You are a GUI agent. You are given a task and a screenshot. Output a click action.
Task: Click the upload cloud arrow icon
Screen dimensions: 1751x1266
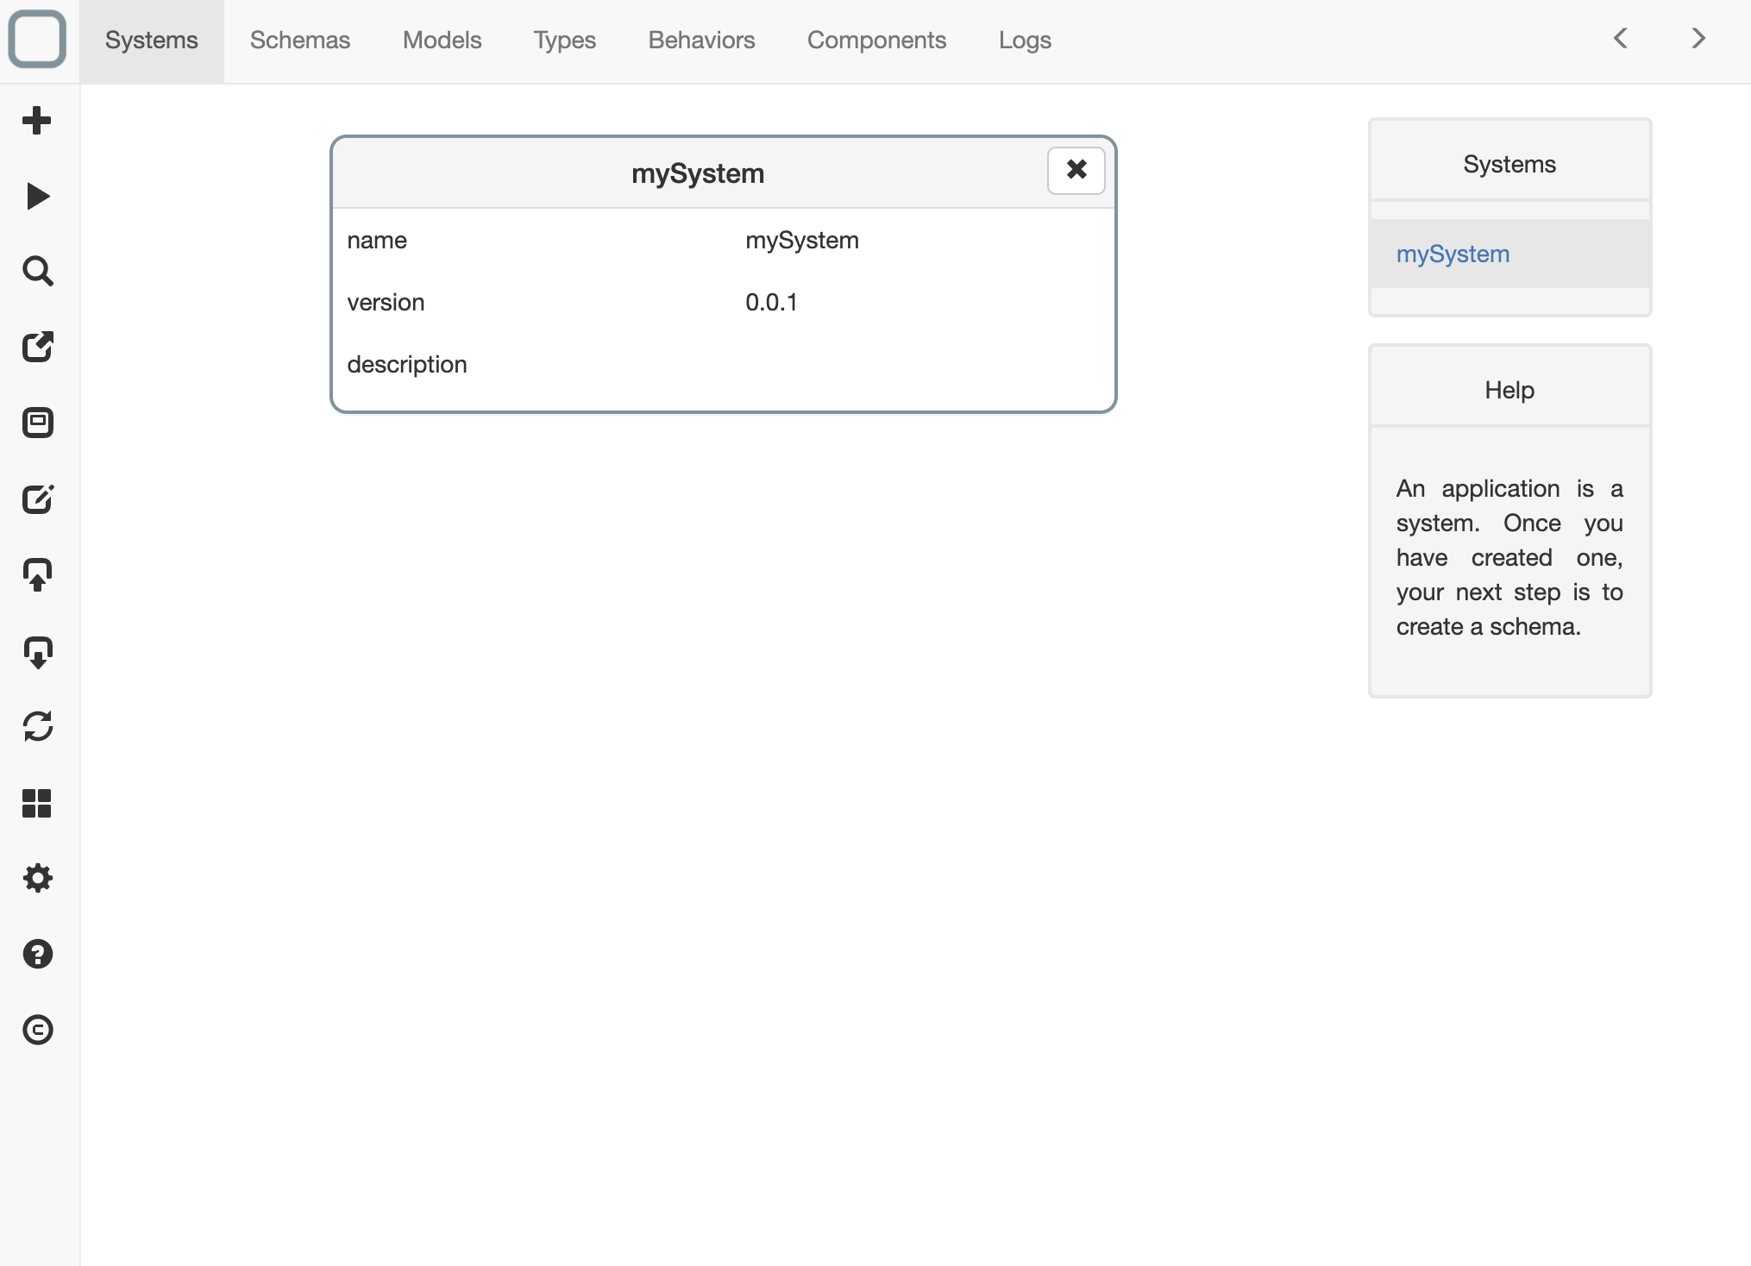[37, 574]
